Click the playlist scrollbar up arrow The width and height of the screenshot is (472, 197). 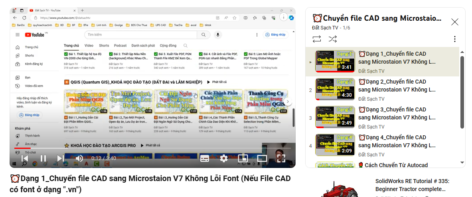[x=462, y=52]
